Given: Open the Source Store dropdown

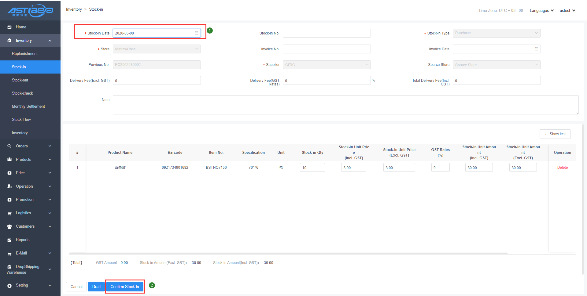Looking at the screenshot, I should coord(496,65).
